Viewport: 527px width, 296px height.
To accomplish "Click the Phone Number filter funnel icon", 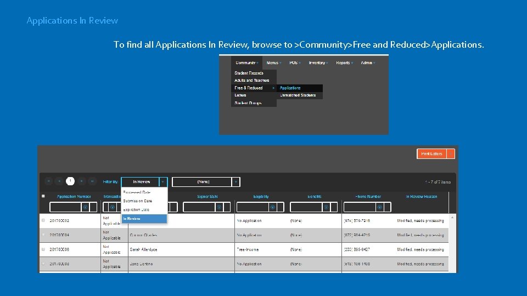I will (x=379, y=207).
